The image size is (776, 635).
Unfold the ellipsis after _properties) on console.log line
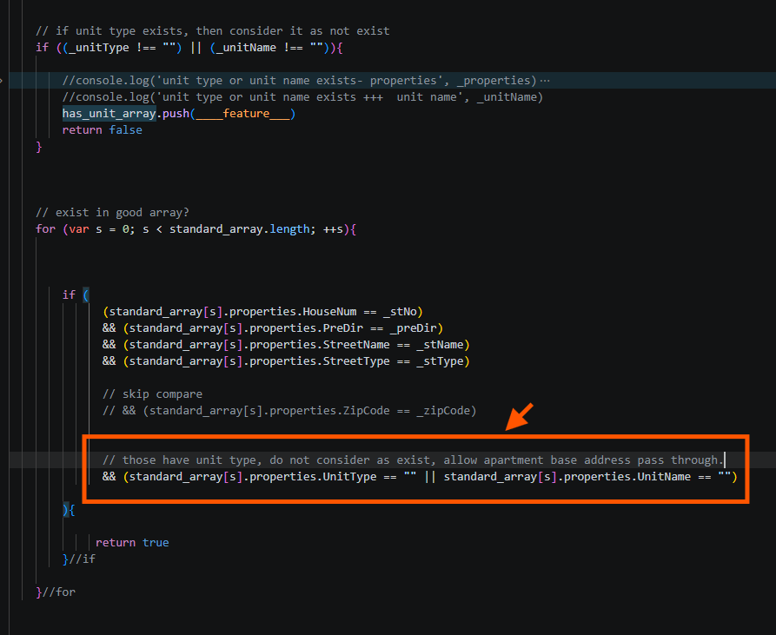pyautogui.click(x=545, y=81)
